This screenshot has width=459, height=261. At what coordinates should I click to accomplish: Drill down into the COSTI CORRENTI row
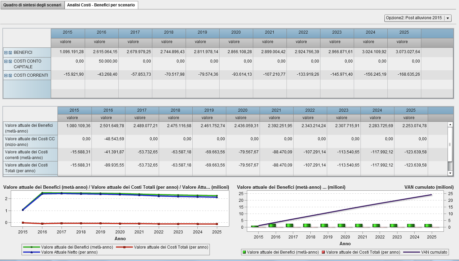click(10, 75)
